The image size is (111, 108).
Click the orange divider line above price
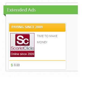pyautogui.click(x=37, y=60)
